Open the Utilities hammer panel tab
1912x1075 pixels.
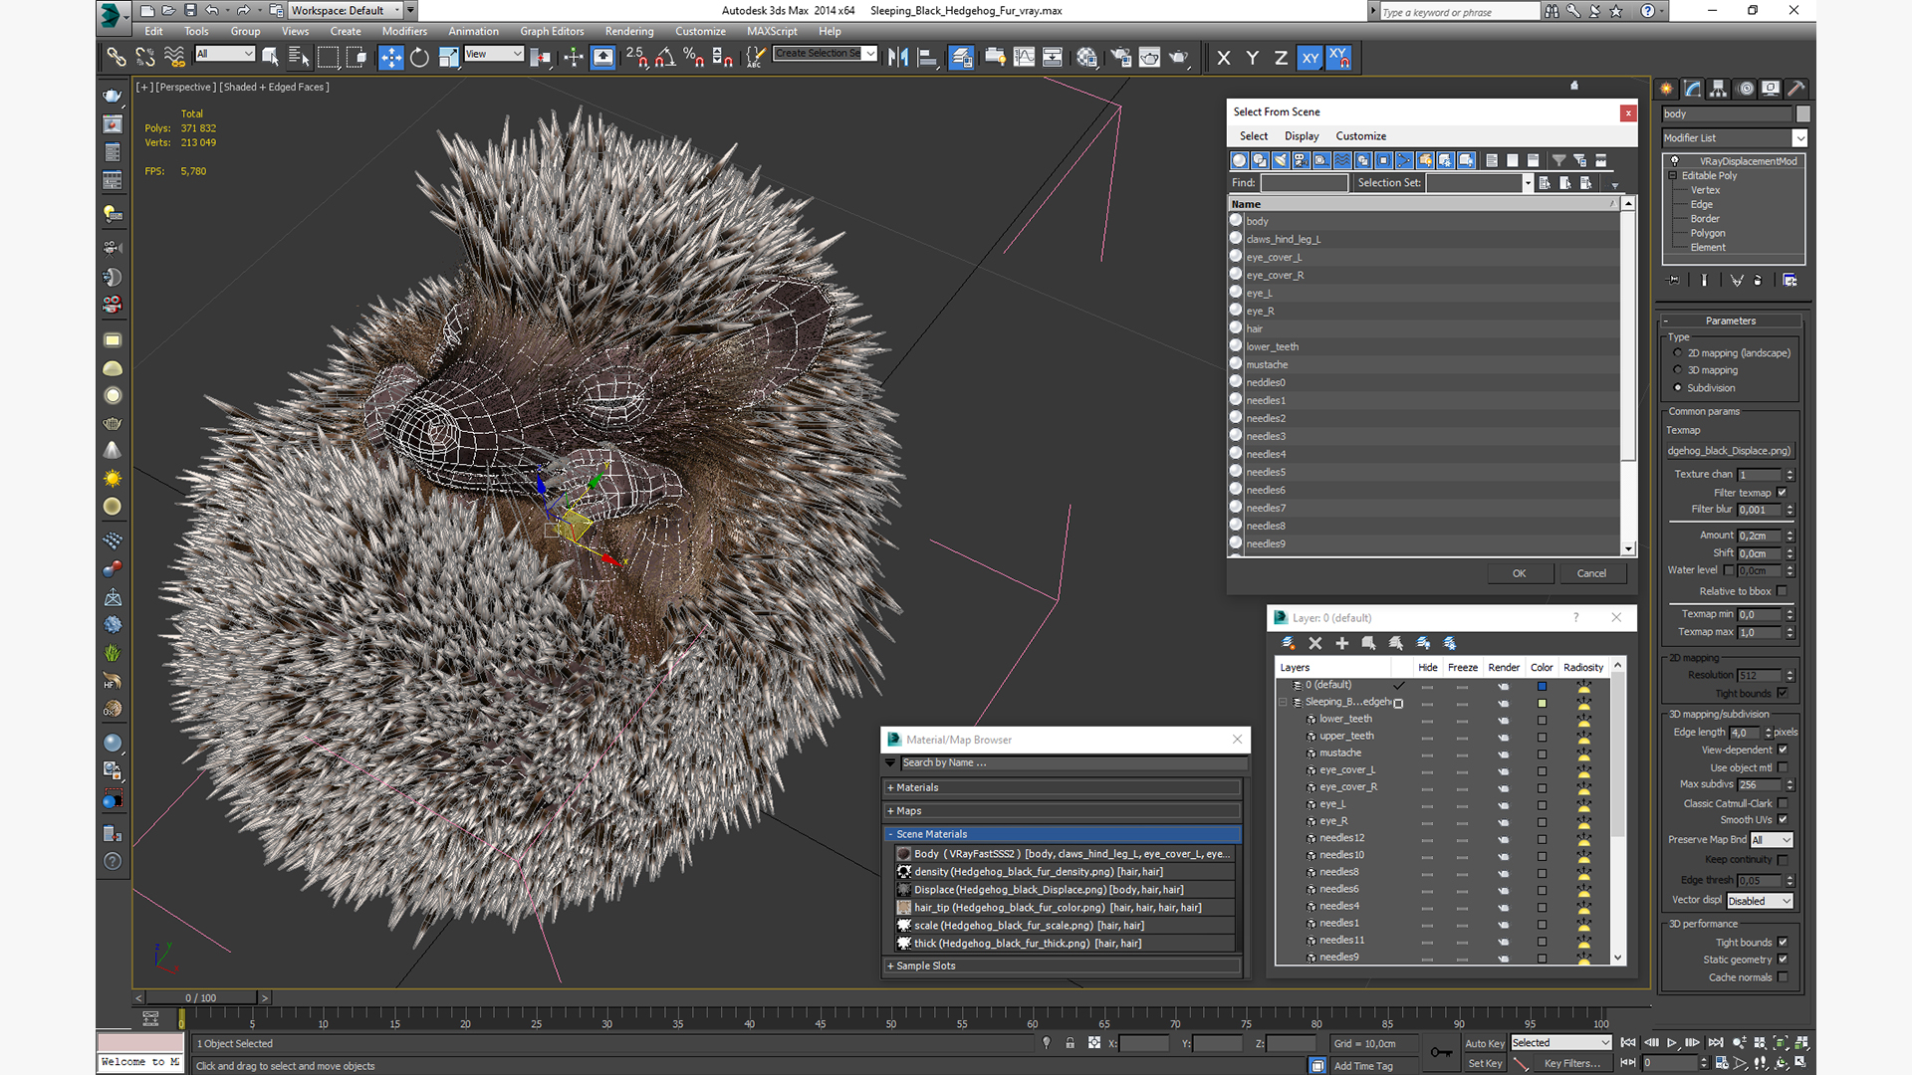(x=1796, y=89)
